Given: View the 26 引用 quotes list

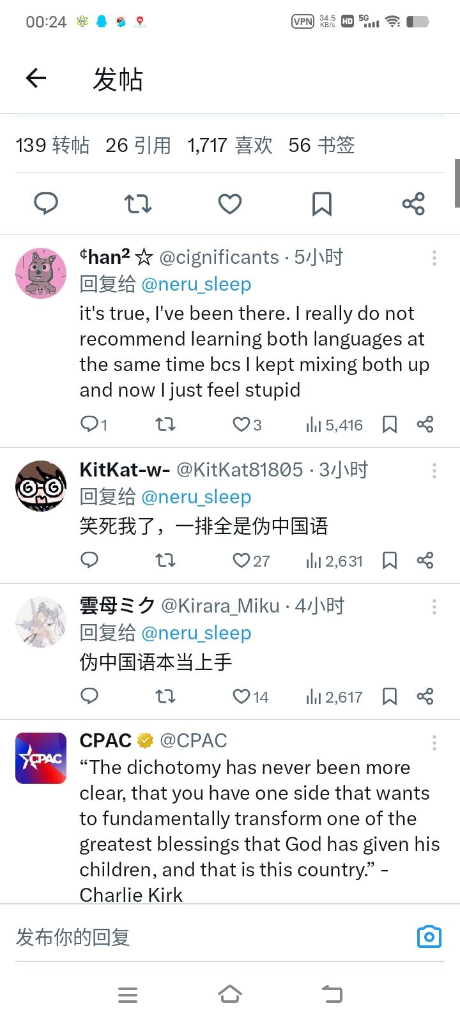Looking at the screenshot, I should [x=138, y=145].
